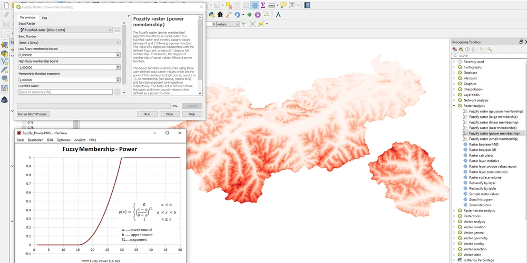Adjust Low fuzzy membership bound stepper

click(118, 55)
